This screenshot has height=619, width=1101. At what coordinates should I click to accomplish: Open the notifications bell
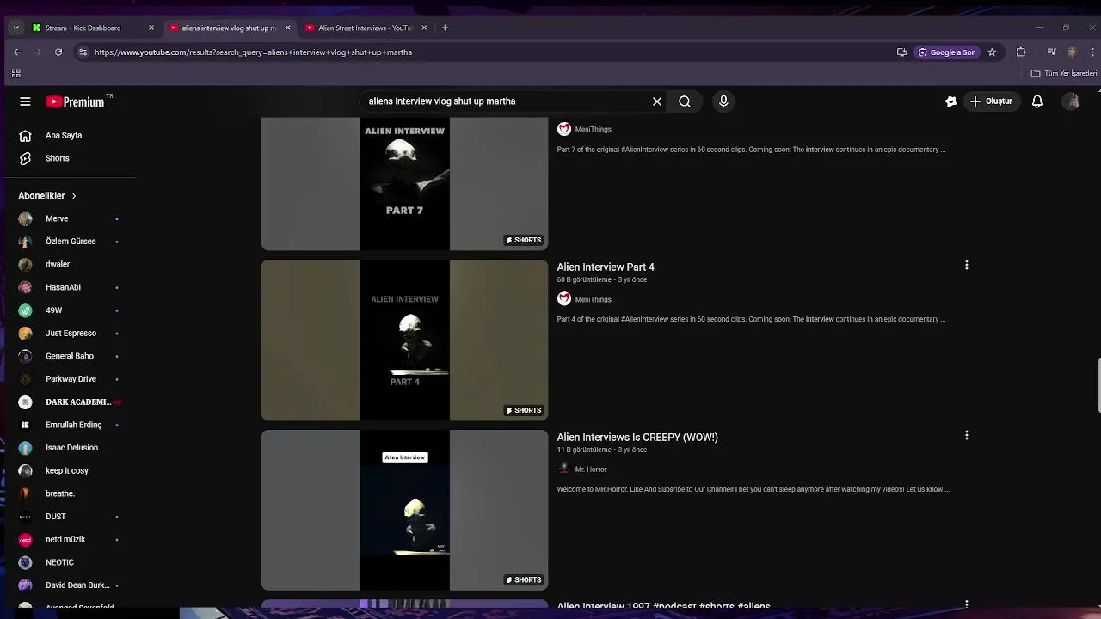click(1037, 101)
